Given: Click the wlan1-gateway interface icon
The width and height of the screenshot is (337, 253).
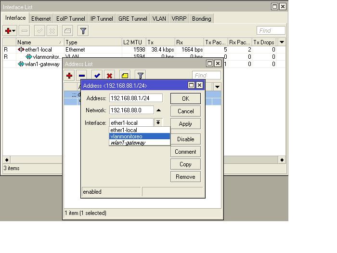Looking at the screenshot, I should [x=21, y=64].
